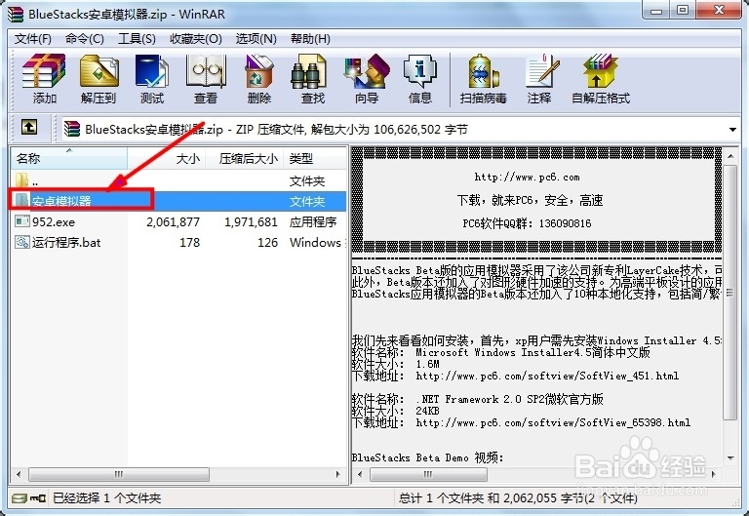Click the parent folder '..' icon

click(22, 180)
